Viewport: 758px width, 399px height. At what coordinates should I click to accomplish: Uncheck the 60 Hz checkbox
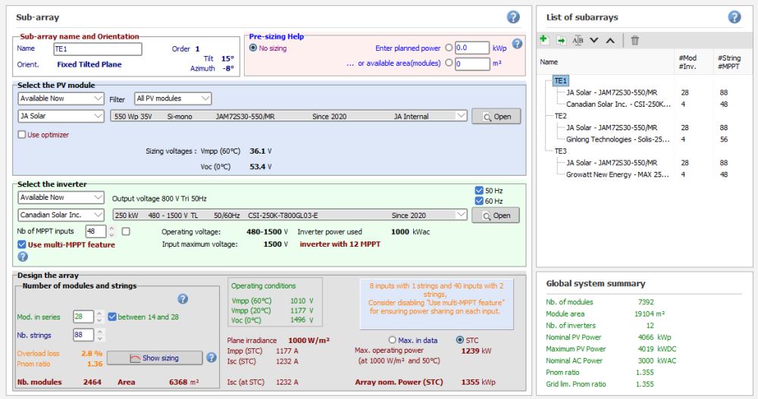pos(478,201)
